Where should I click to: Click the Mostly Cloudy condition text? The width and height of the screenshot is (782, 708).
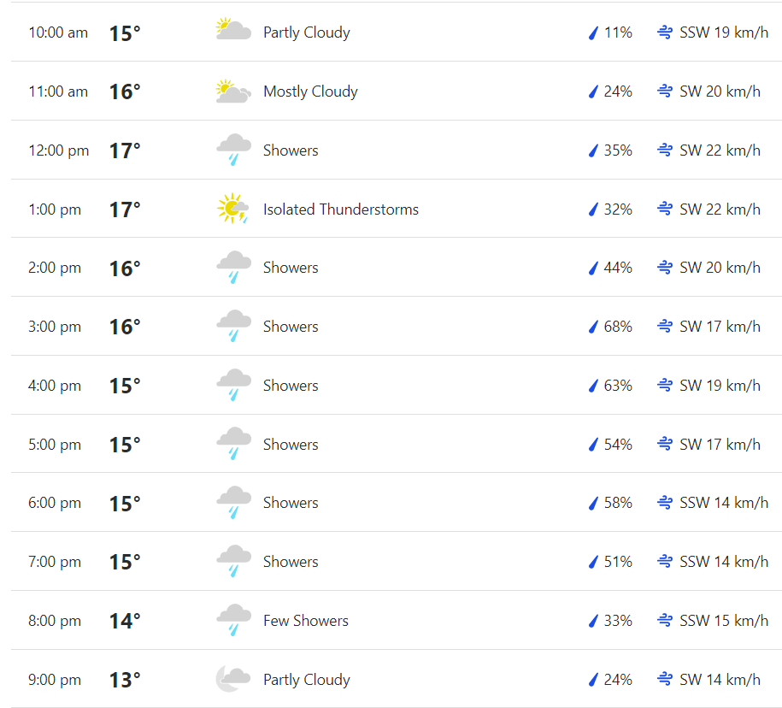(310, 91)
